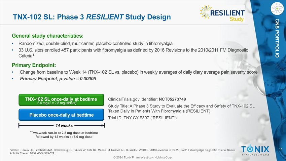Click the 2024 Tonix copyright notice
This screenshot has height=161, width=286.
click(x=143, y=157)
